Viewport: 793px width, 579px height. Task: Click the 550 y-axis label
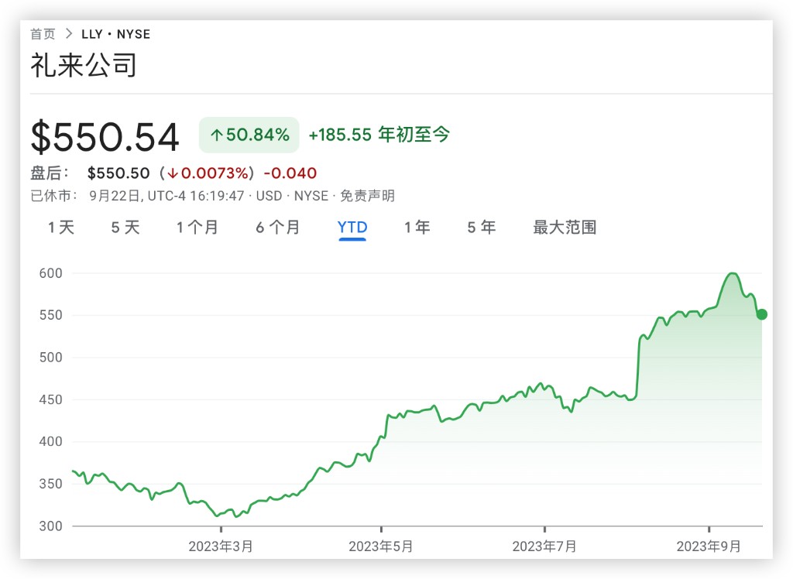[50, 315]
